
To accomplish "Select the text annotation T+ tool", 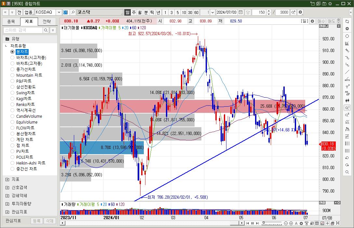I will point(347,87).
